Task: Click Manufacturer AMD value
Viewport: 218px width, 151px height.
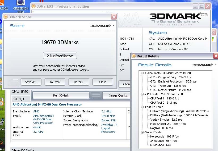Action: [x=36, y=111]
